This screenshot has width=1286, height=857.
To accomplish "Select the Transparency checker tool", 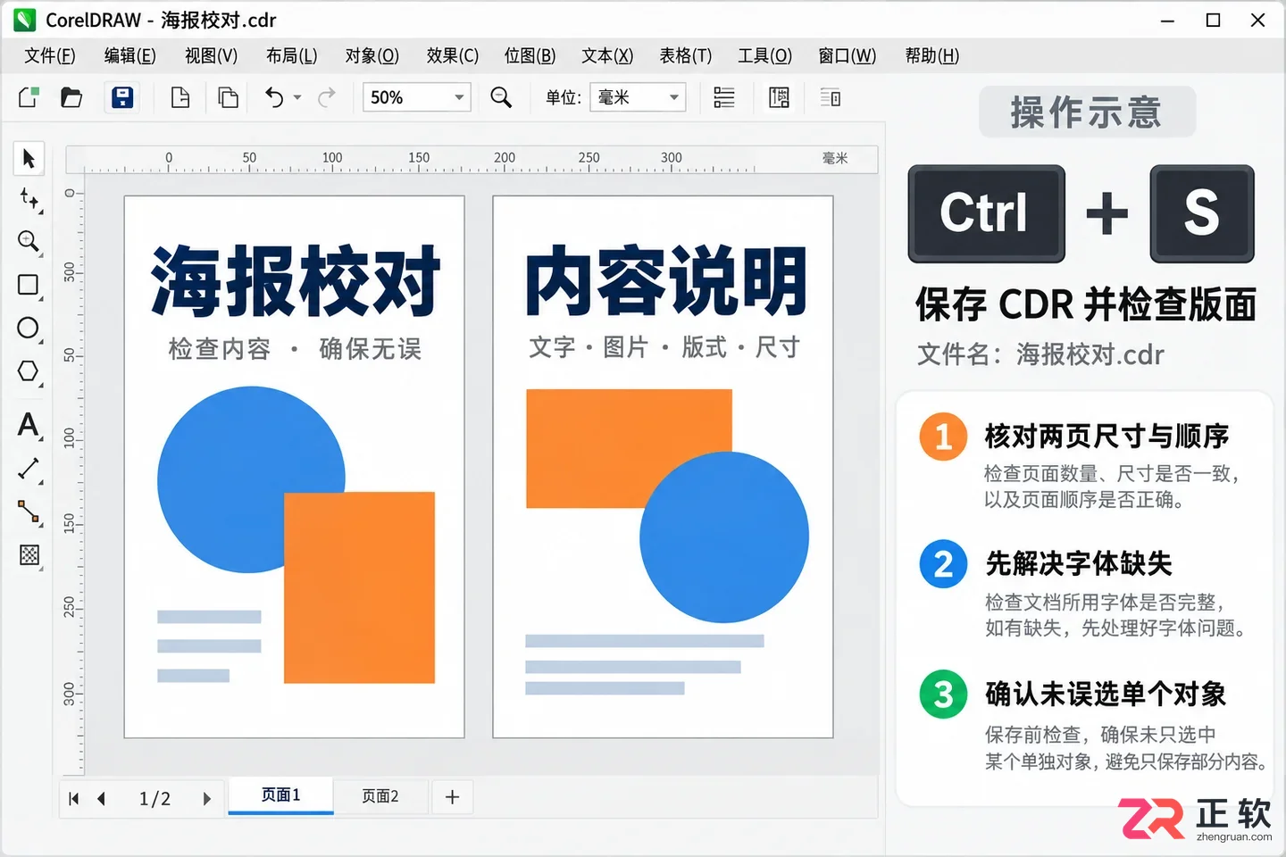I will (x=29, y=555).
